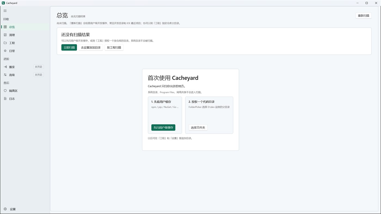Start scan with 立即扫描 button
Screen dimensions: 381x214
(69, 48)
